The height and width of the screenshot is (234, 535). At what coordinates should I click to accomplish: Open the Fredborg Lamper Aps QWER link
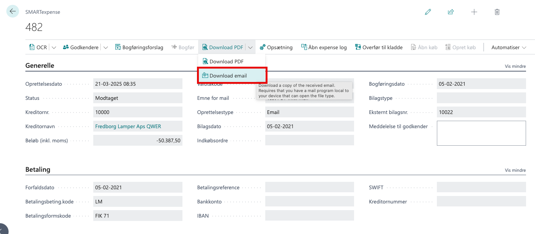coord(128,126)
